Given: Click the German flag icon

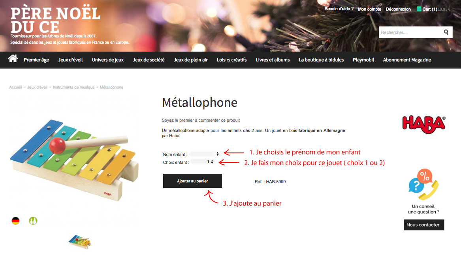Looking at the screenshot, I should pos(15,221).
